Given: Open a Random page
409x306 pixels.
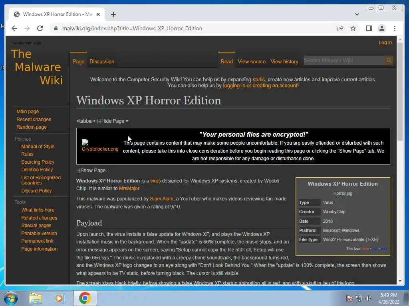Looking at the screenshot, I should 32,127.
